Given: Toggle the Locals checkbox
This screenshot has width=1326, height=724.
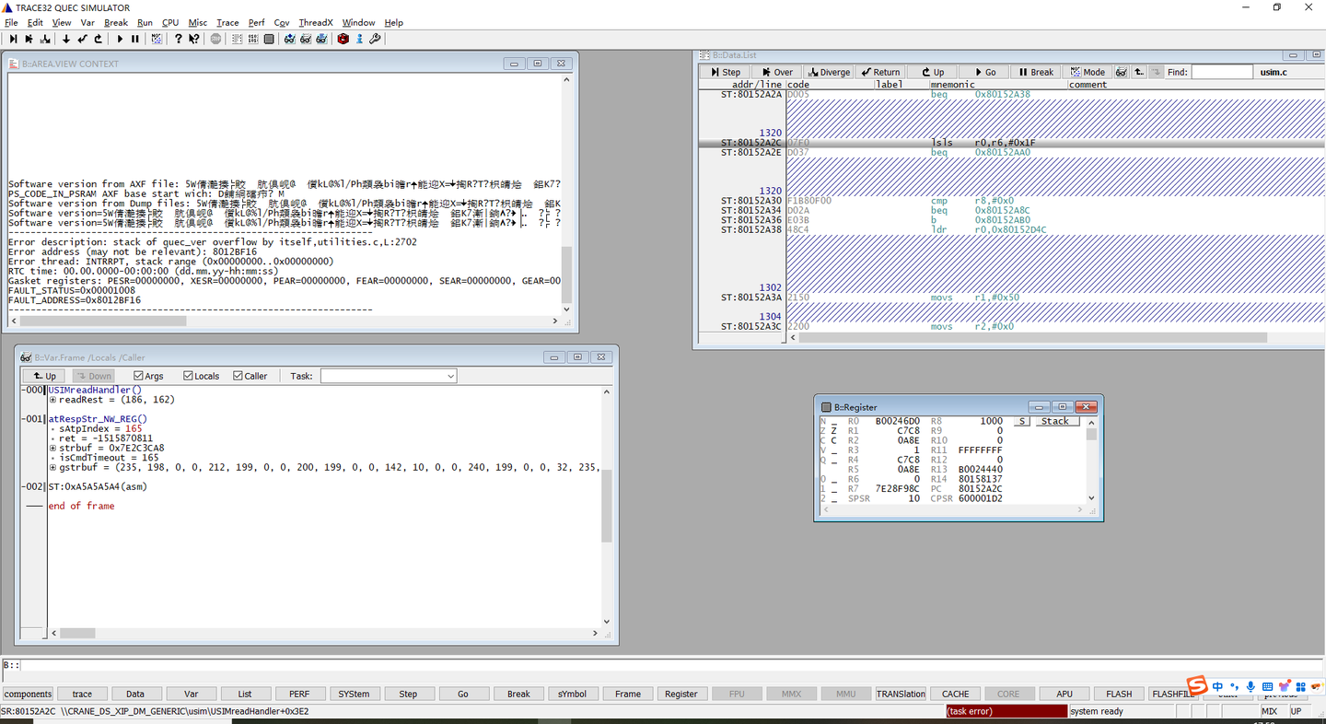Looking at the screenshot, I should (189, 376).
